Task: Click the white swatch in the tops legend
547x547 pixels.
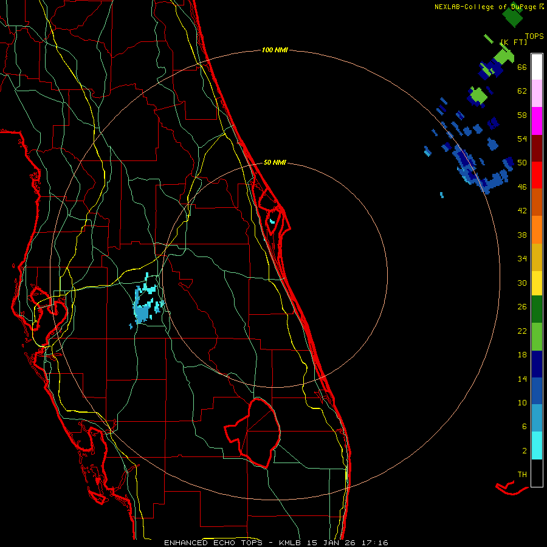Action: tap(537, 67)
